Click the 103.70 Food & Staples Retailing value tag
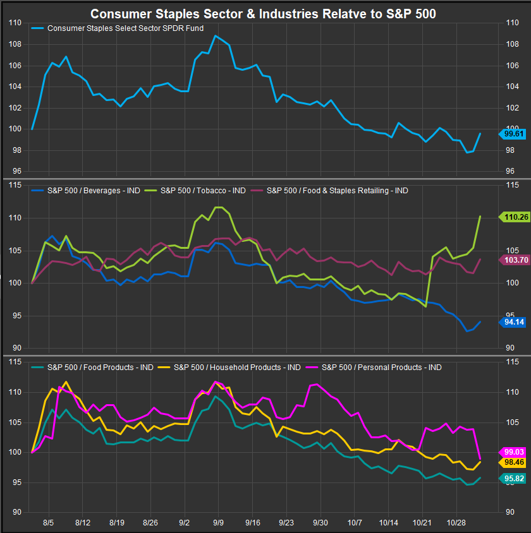 point(514,260)
